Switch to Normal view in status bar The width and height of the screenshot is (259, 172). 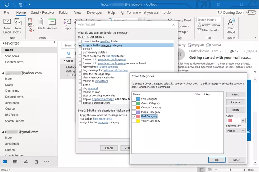pos(201,170)
